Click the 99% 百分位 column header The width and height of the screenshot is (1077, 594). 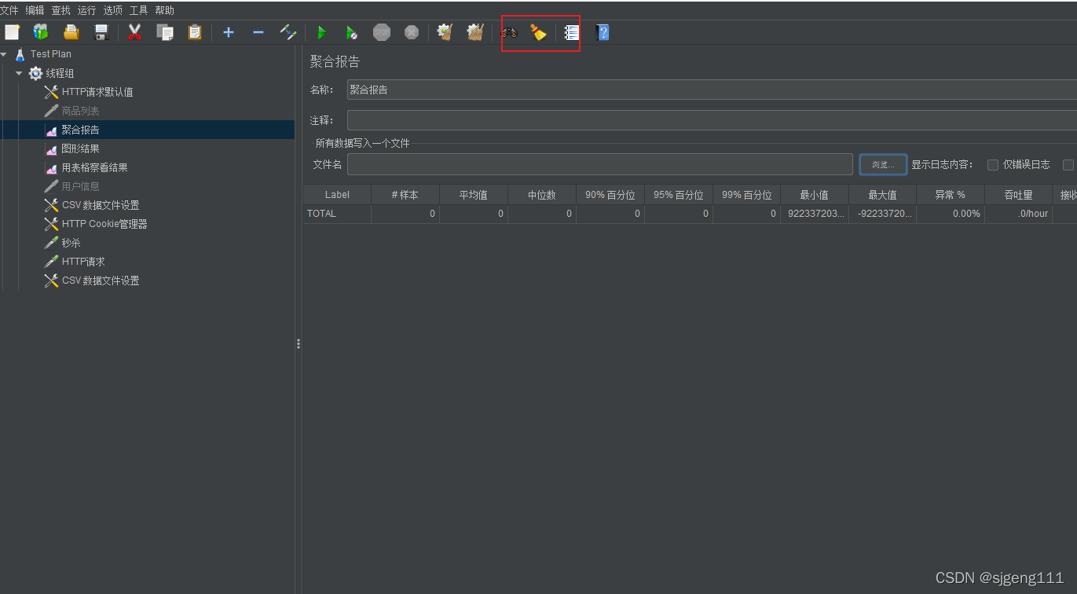point(747,195)
